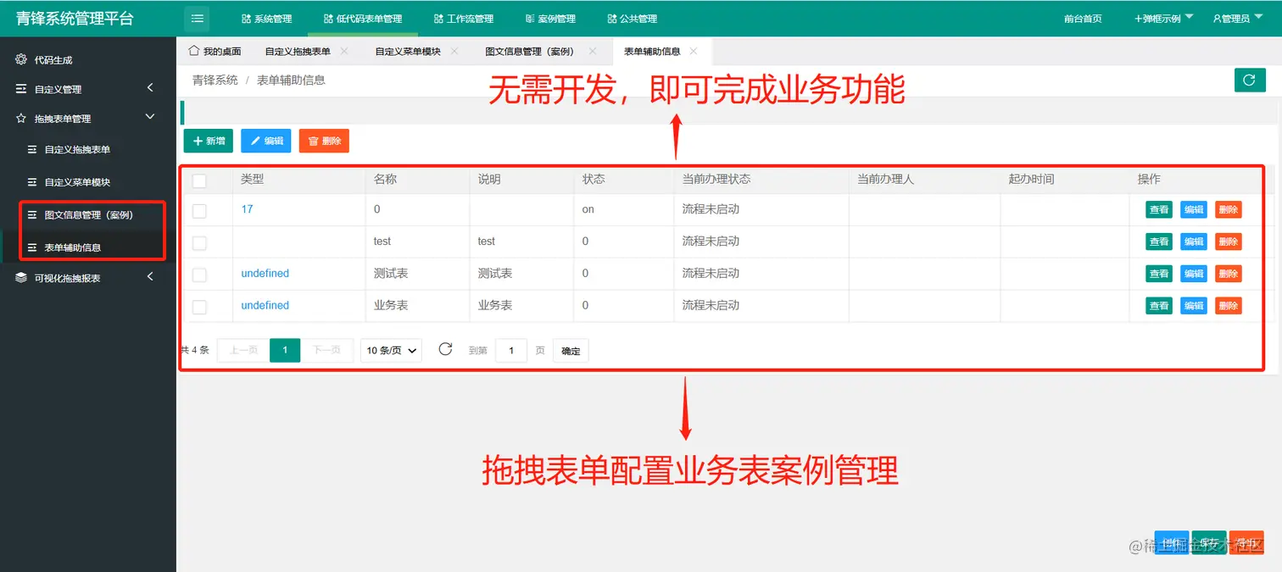Open the 低代码表单管理 top menu

point(363,18)
